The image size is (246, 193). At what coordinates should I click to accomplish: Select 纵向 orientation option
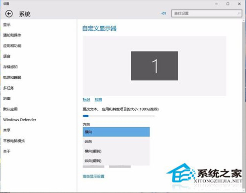(116, 142)
